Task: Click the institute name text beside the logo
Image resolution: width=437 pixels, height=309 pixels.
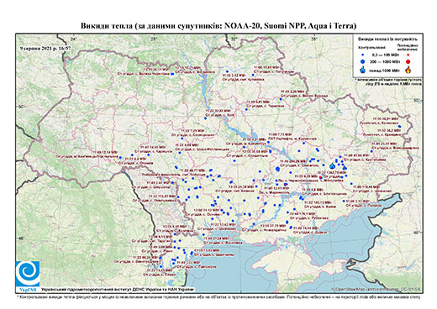Action: 117,290
